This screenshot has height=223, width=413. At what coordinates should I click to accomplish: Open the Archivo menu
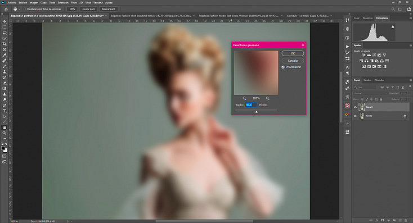(12, 3)
